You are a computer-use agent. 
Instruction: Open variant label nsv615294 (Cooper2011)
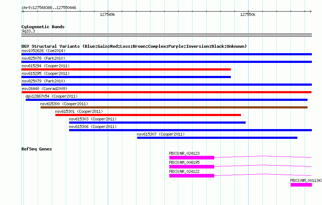[46, 66]
